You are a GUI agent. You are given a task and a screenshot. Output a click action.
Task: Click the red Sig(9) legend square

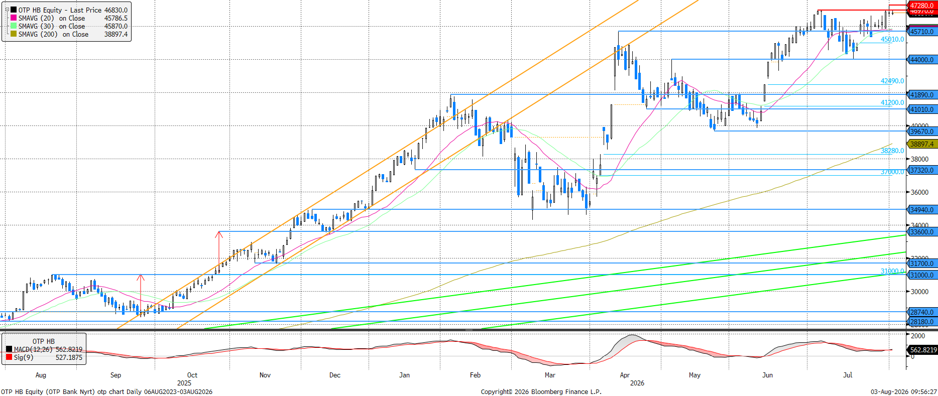9,357
